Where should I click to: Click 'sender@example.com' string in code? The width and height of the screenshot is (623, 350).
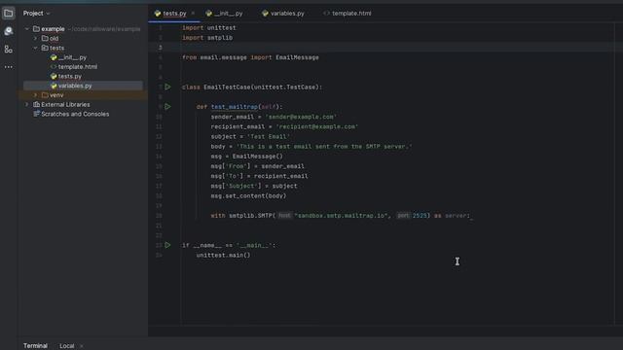tap(301, 117)
